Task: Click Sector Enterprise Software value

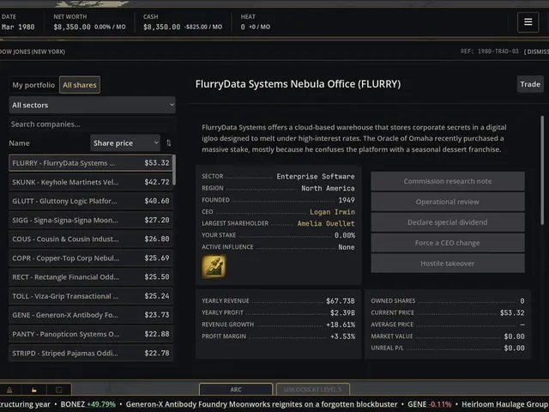Action: 316,177
